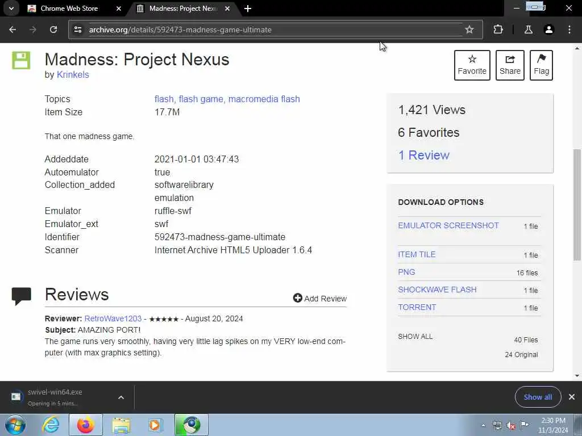
Task: Open the Chrome three-dot menu
Action: 569,30
